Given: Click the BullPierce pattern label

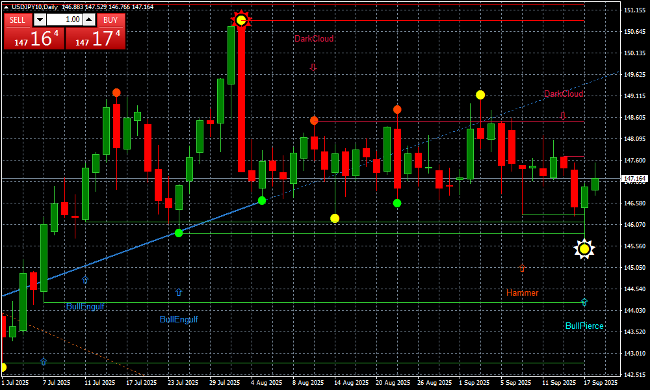Looking at the screenshot, I should 584,326.
